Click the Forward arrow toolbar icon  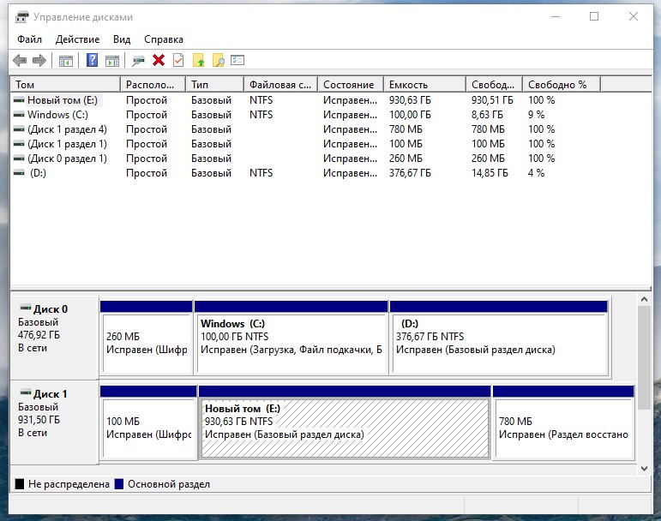[x=39, y=61]
